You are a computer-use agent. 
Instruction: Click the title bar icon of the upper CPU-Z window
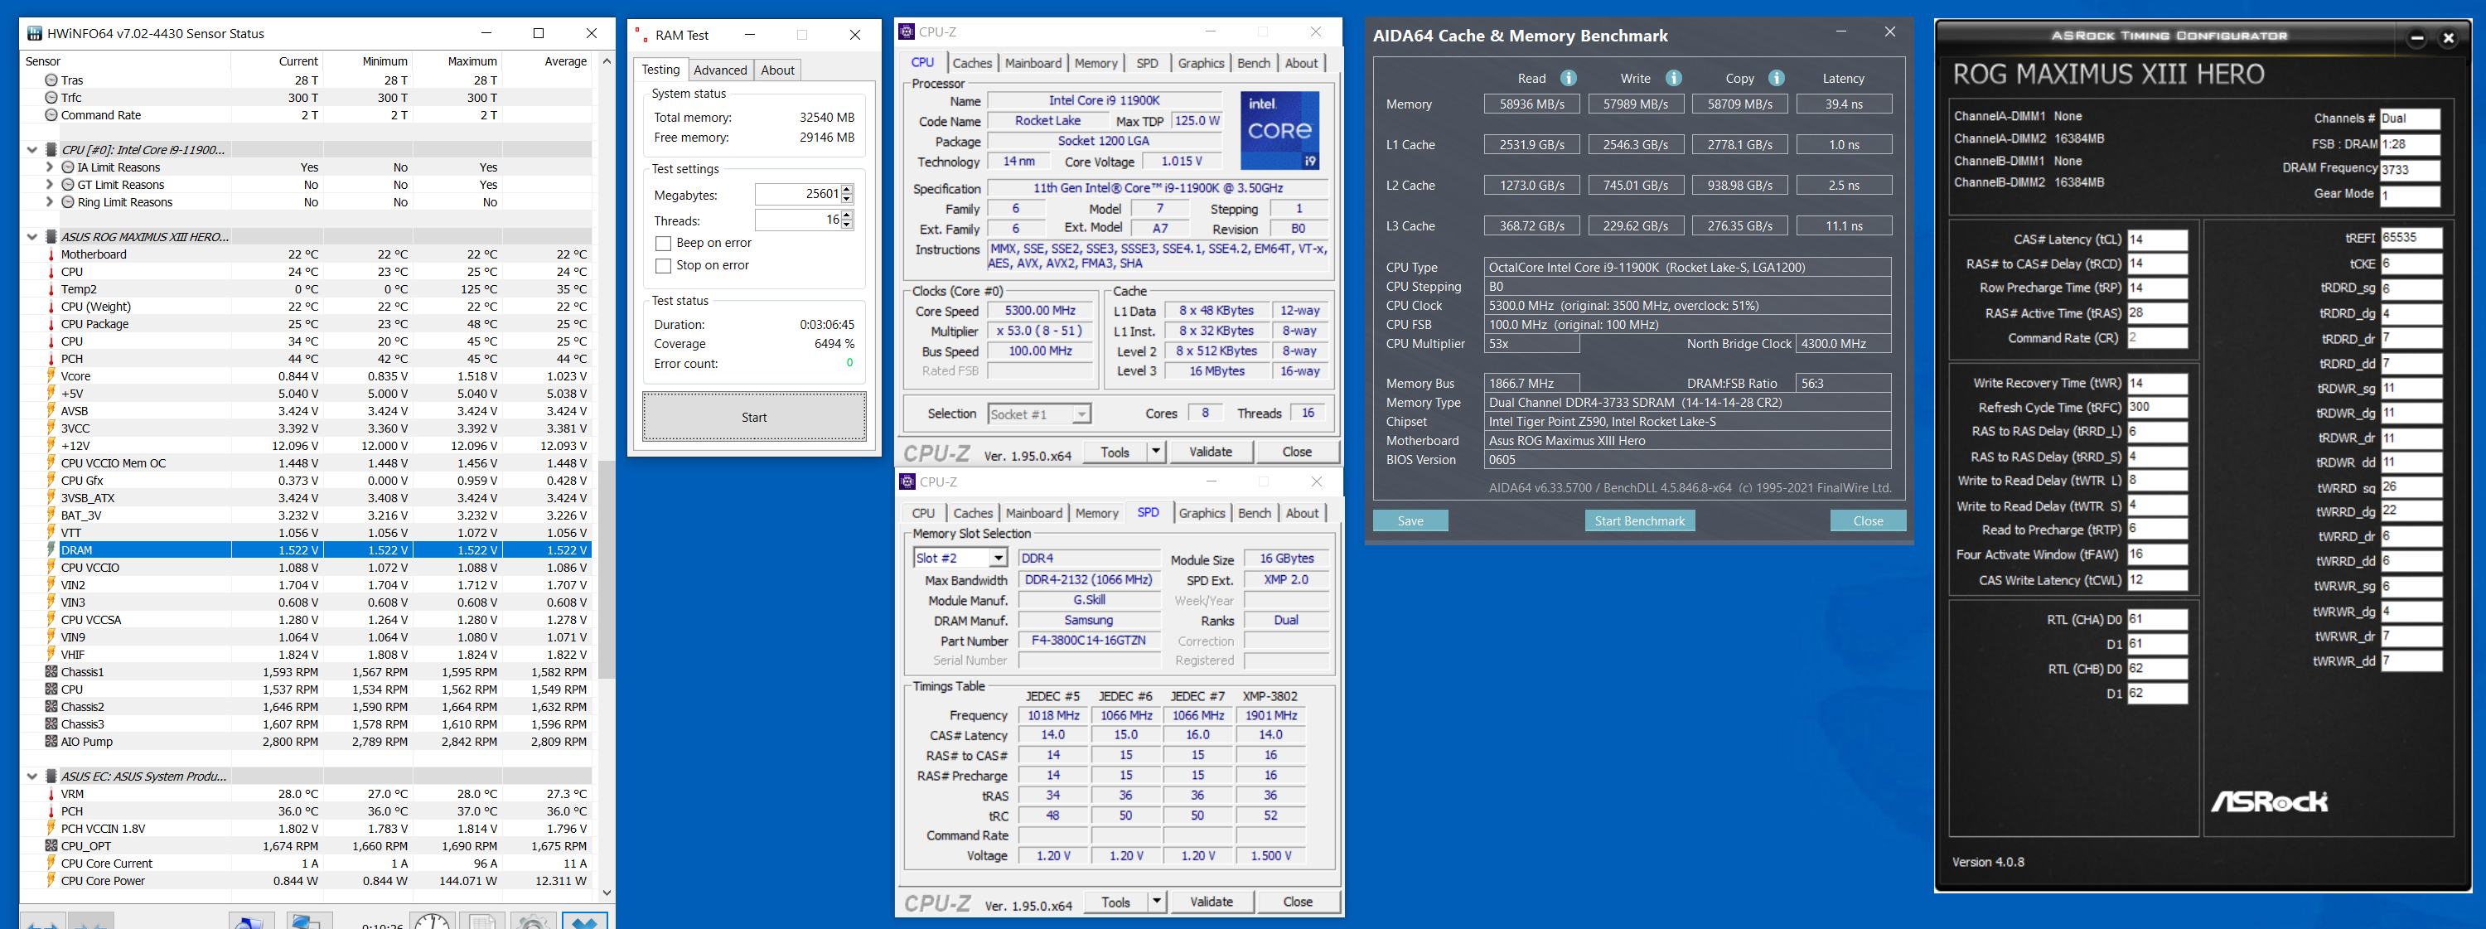pos(907,31)
